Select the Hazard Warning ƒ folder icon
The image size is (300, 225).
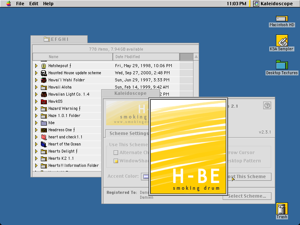(x=44, y=109)
